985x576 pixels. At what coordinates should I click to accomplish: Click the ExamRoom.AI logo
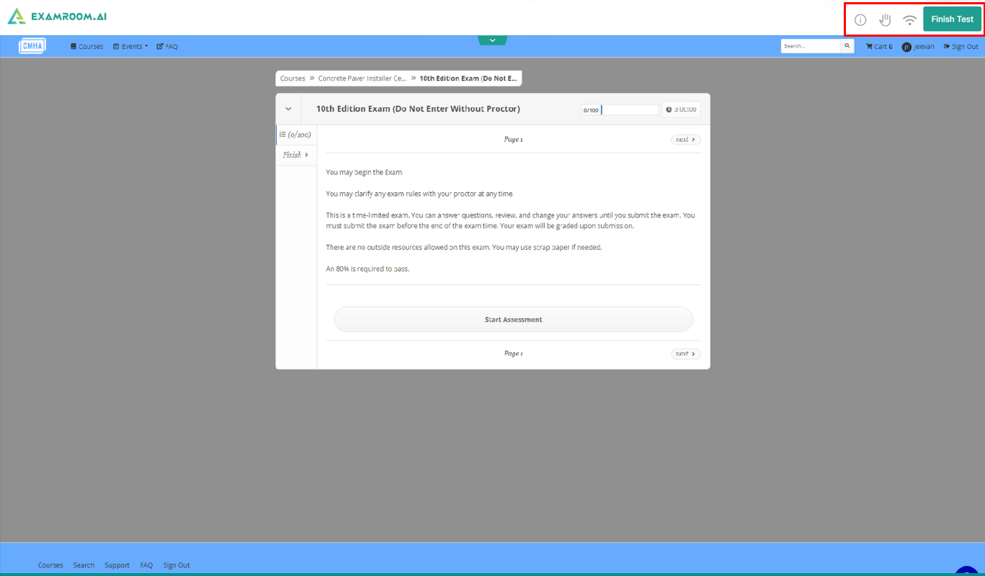click(x=57, y=16)
